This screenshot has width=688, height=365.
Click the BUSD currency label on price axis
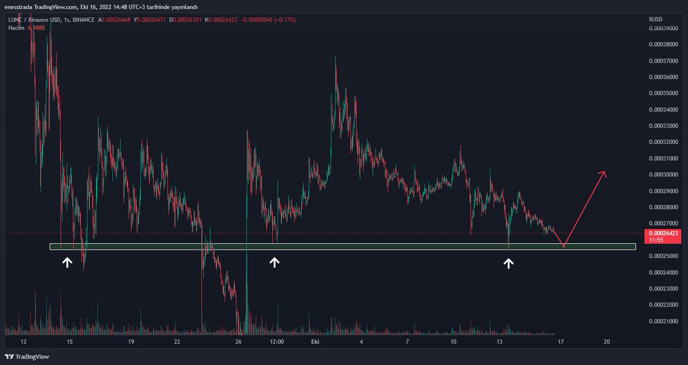(x=655, y=20)
